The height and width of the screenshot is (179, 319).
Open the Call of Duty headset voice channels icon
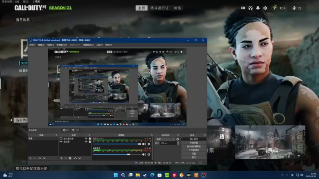click(250, 8)
